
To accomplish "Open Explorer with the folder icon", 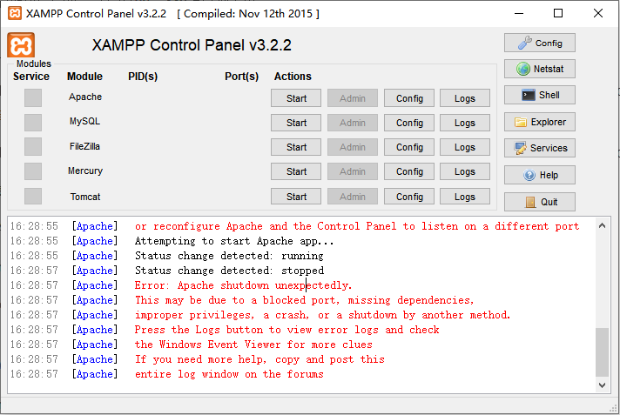I will click(x=539, y=122).
